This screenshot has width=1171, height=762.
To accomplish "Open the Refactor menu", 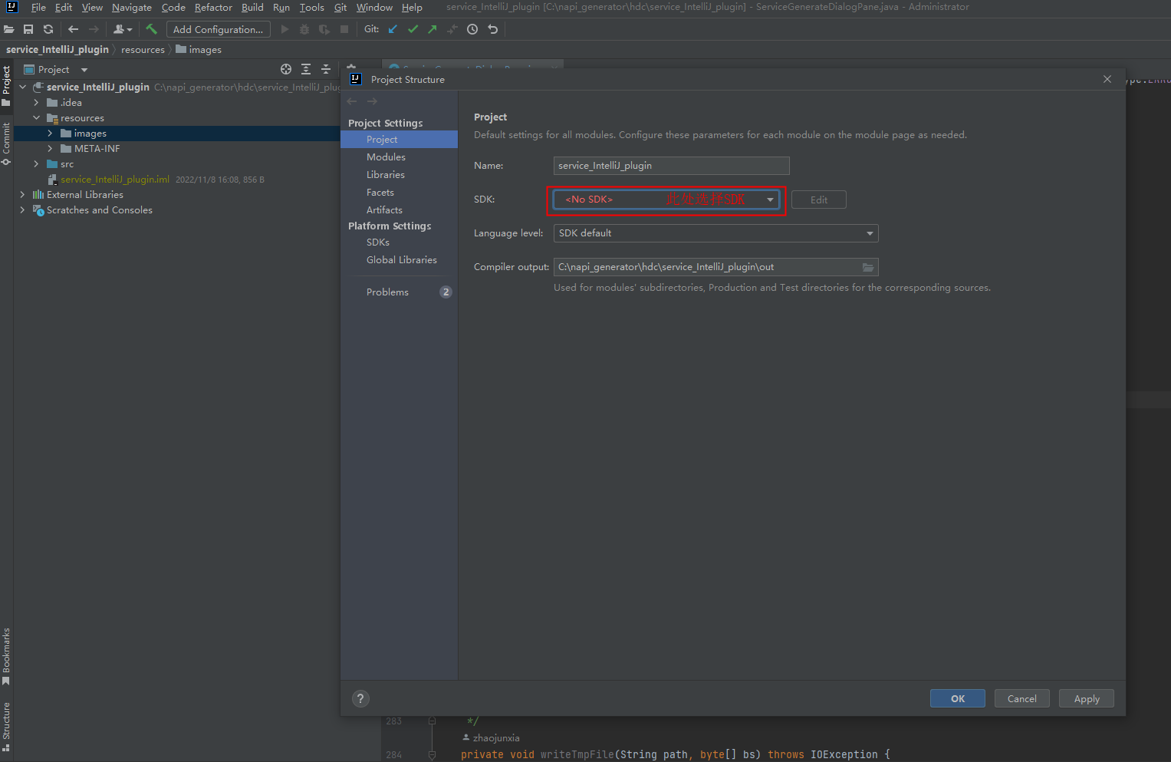I will (213, 8).
